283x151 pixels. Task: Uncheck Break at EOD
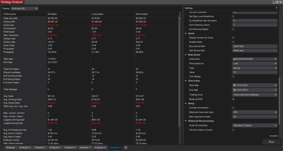233,99
